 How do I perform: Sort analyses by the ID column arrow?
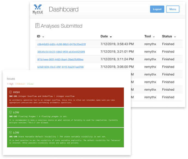(x=43, y=37)
